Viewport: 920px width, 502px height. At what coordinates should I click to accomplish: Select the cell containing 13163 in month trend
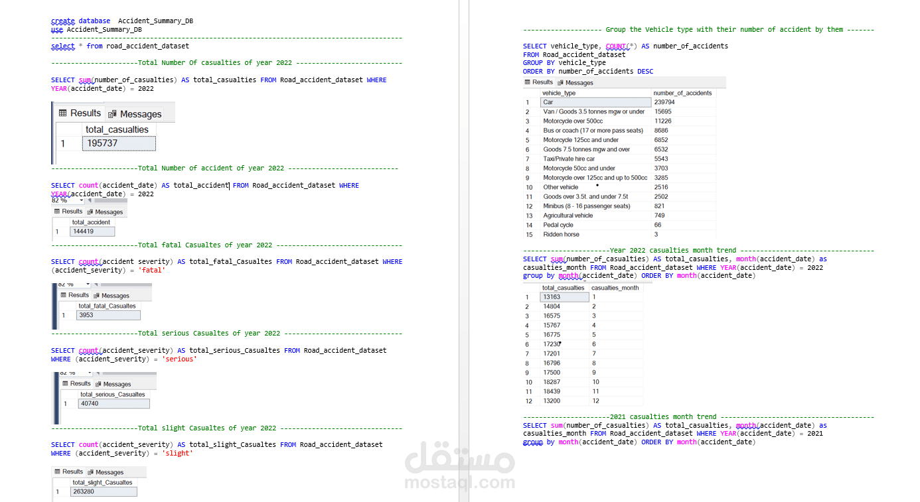[x=564, y=296]
